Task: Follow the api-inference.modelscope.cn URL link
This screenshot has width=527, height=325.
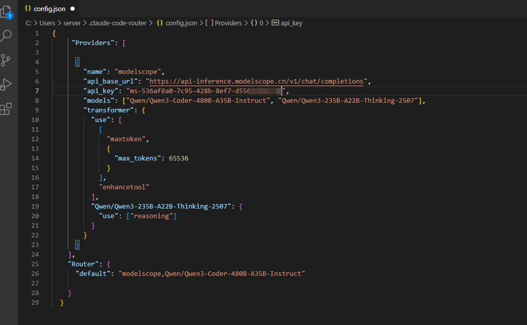Action: 257,81
